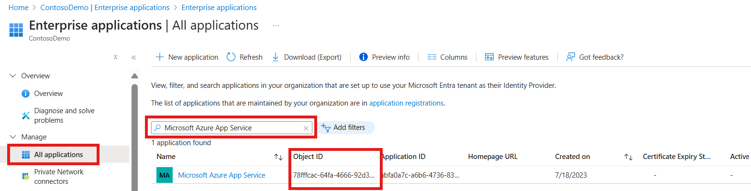Open Overview menu item with info icon
This screenshot has height=191, width=751.
point(42,94)
